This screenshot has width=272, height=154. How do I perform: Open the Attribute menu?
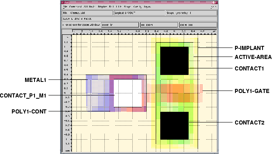90,7
